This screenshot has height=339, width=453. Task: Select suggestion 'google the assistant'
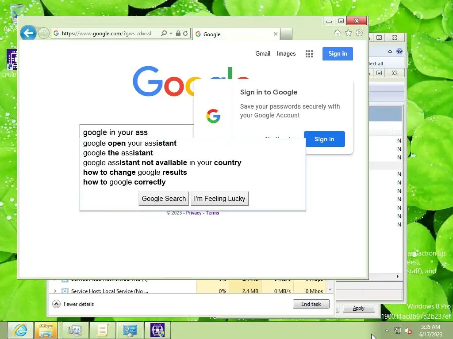(x=118, y=153)
